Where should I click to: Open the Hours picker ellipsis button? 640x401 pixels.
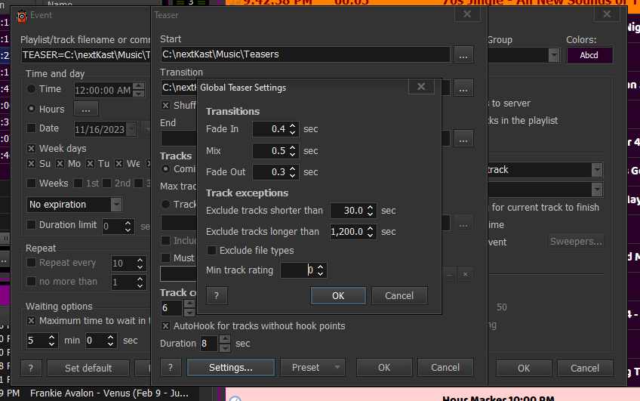click(x=85, y=109)
